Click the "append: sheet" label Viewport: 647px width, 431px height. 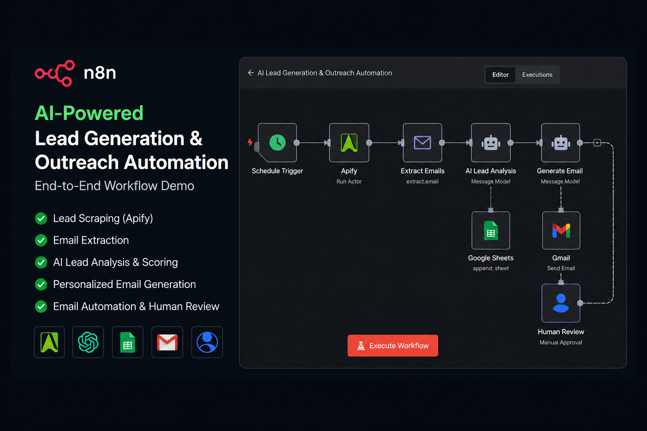click(x=491, y=268)
